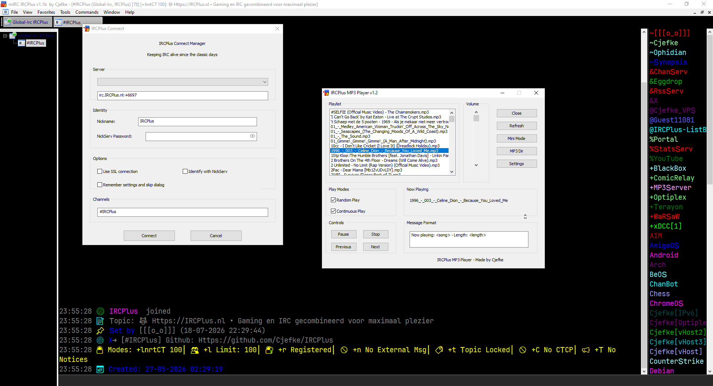Viewport: 713px width, 386px height.
Task: Toggle Continuous Play checkbox
Action: [x=333, y=211]
